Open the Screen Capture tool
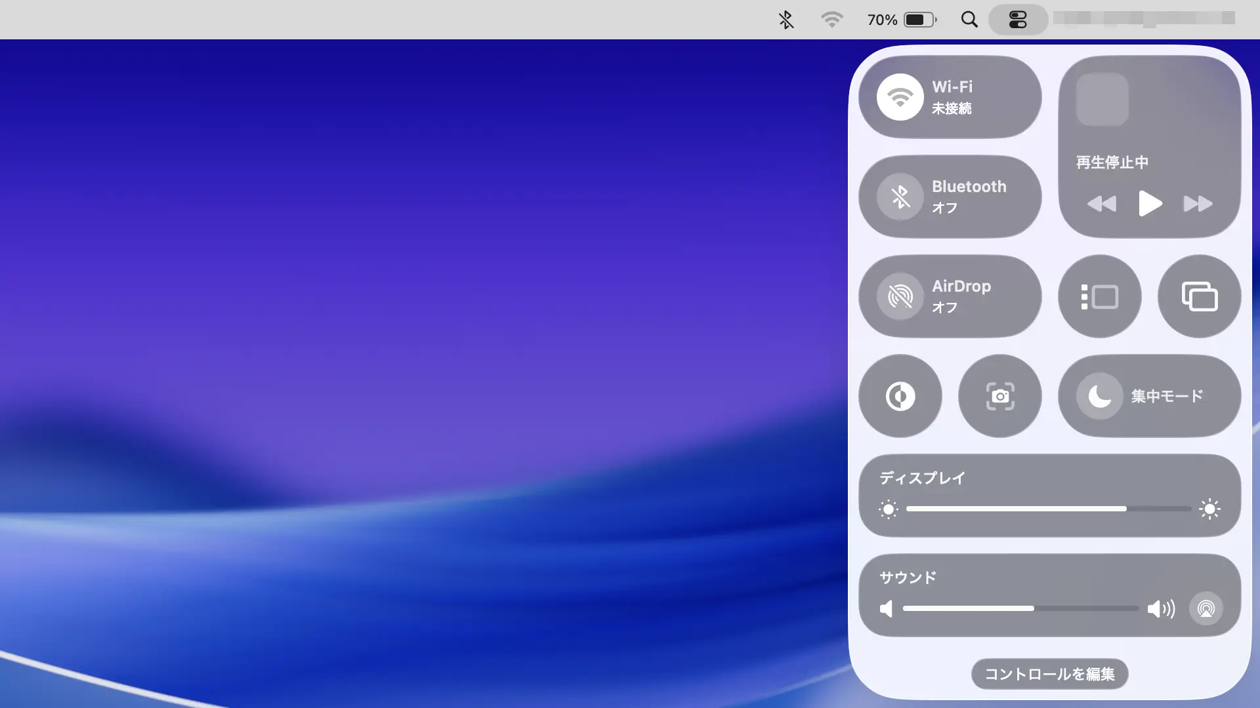This screenshot has width=1260, height=708. pos(999,395)
